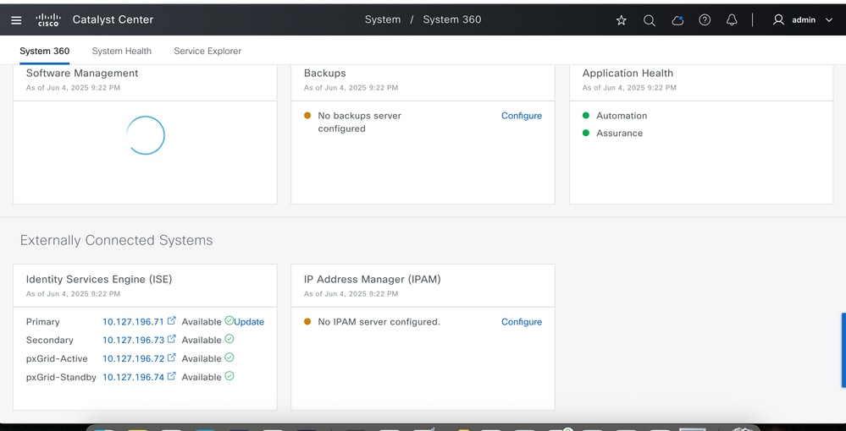The height and width of the screenshot is (431, 846).
Task: Click the Assurance application entry
Action: 619,133
